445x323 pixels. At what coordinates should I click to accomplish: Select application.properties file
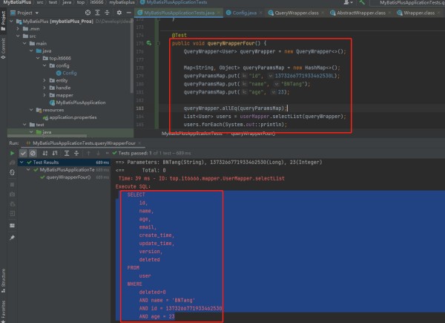click(x=70, y=117)
